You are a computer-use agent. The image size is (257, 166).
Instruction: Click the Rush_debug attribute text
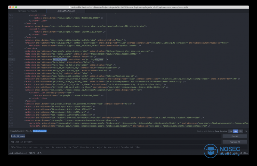59,62
